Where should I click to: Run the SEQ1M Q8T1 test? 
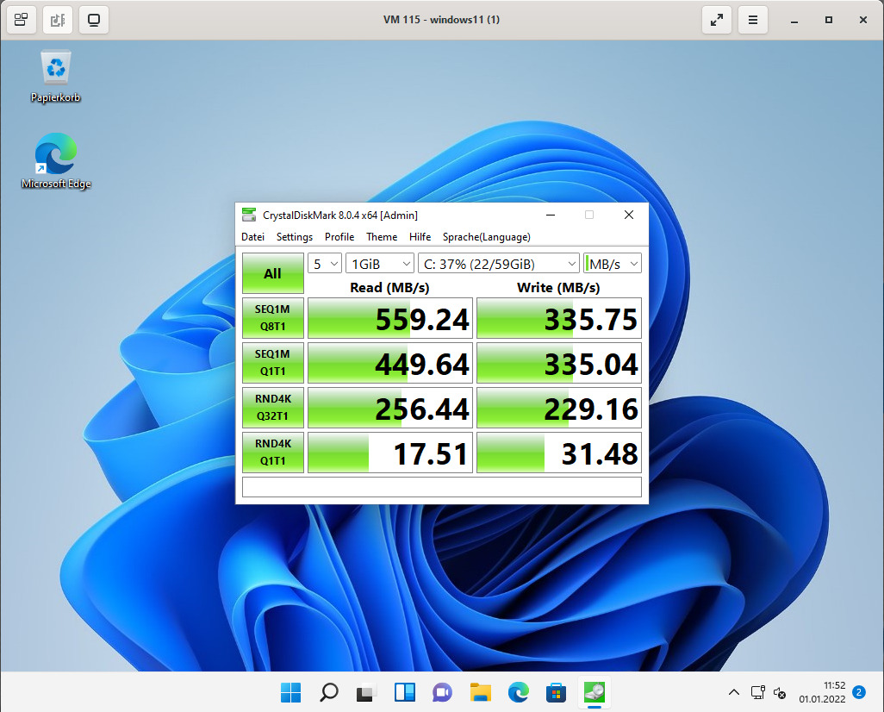coord(273,317)
